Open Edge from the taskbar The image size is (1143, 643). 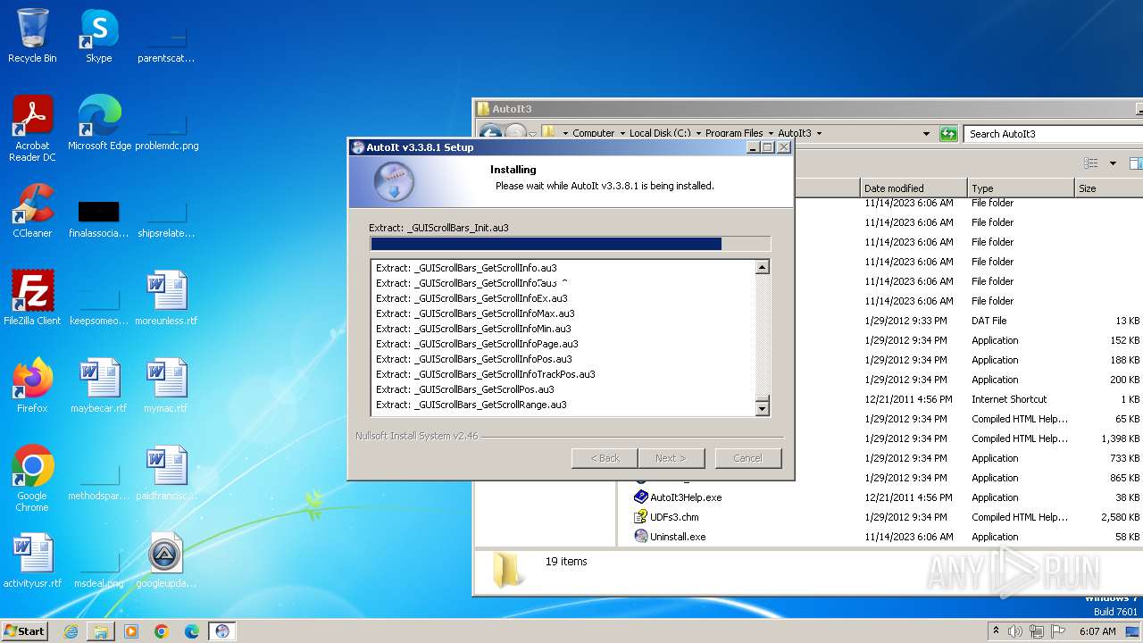(192, 631)
